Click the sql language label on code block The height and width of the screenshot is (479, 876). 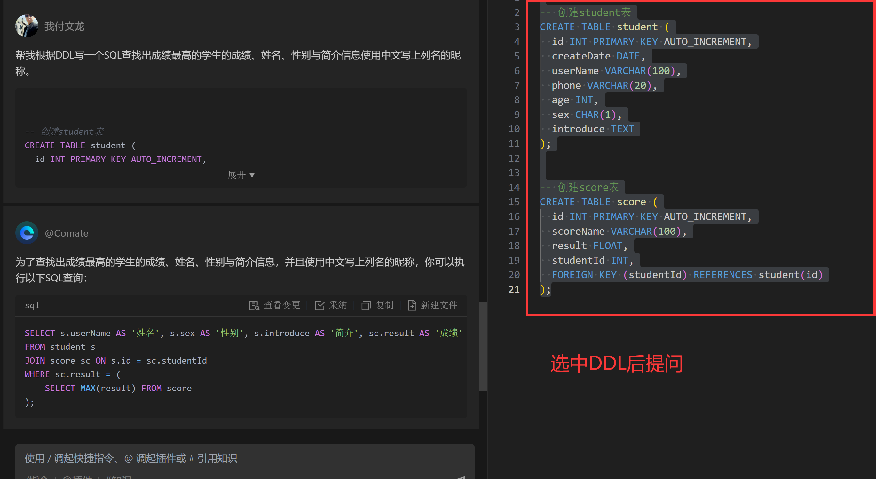(x=32, y=305)
